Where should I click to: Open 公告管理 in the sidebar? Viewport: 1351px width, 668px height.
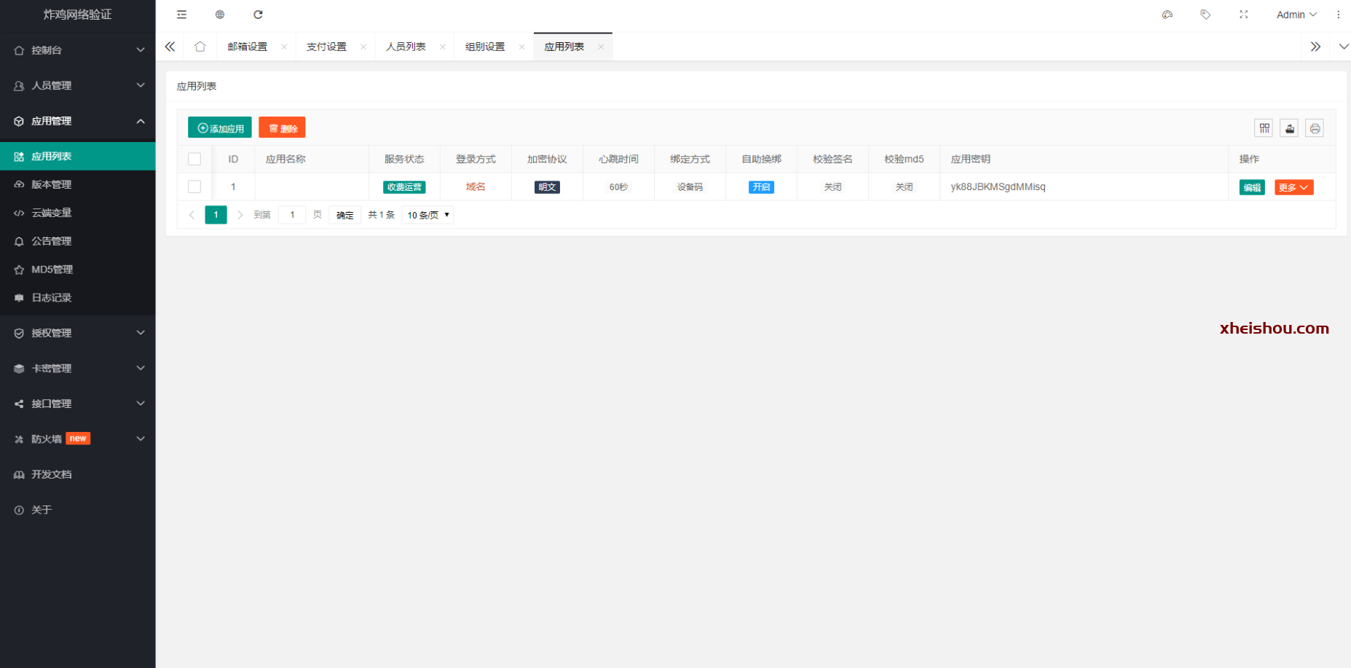click(78, 241)
